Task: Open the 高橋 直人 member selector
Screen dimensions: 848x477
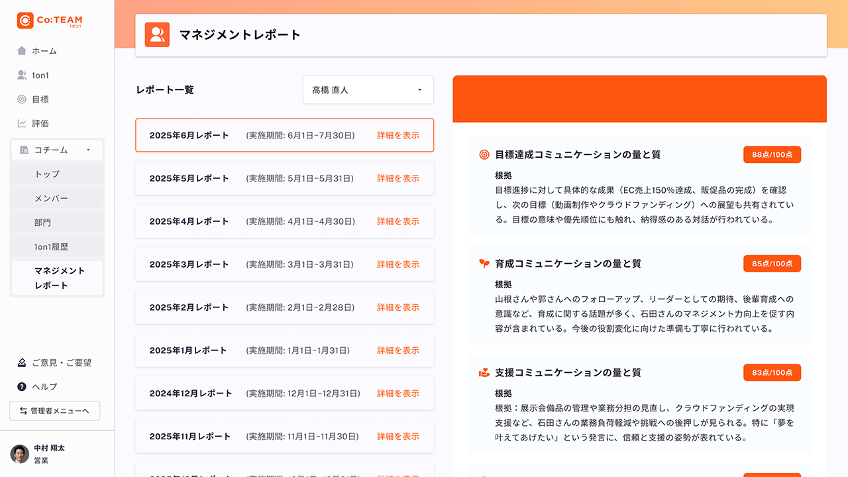Action: click(368, 89)
